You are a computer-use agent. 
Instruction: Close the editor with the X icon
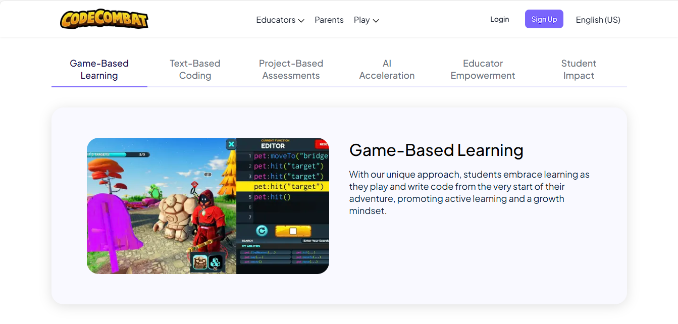click(231, 144)
